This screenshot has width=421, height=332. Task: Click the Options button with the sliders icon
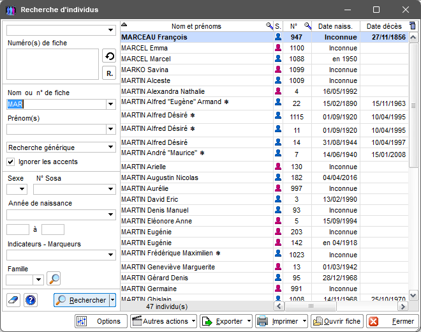[101, 321]
